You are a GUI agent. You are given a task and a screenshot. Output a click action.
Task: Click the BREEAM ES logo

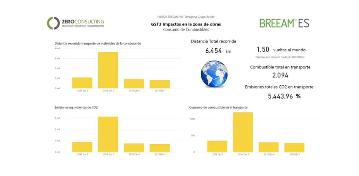(284, 23)
